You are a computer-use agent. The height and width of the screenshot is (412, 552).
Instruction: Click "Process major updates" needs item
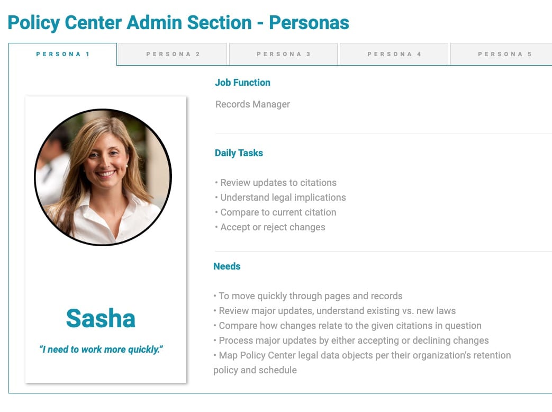point(351,340)
